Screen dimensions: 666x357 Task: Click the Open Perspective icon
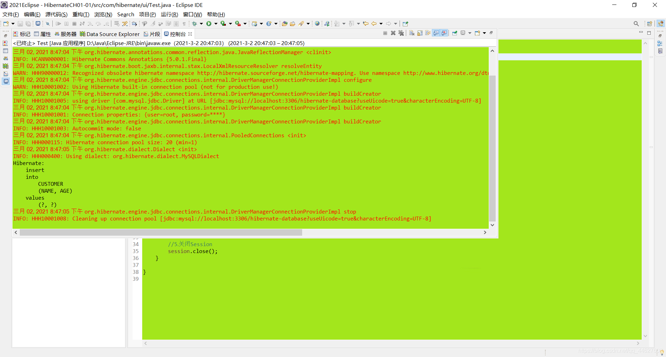point(649,24)
